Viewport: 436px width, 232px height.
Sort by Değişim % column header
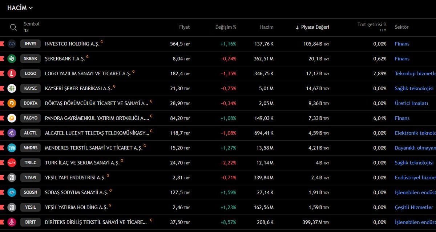click(x=226, y=27)
